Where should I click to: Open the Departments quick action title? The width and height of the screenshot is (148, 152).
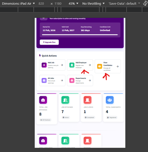pos(81,78)
